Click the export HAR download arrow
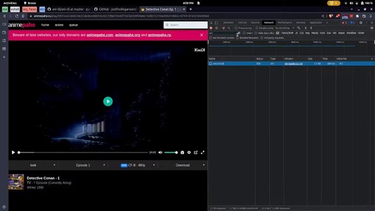 click(311, 28)
